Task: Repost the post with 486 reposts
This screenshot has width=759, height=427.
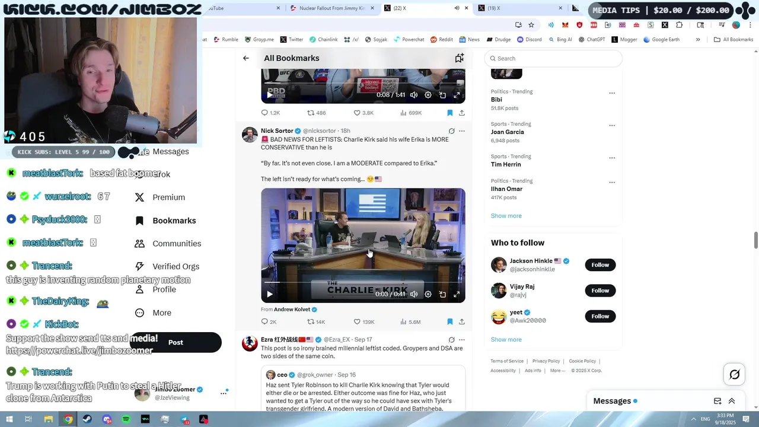Action: click(x=316, y=113)
